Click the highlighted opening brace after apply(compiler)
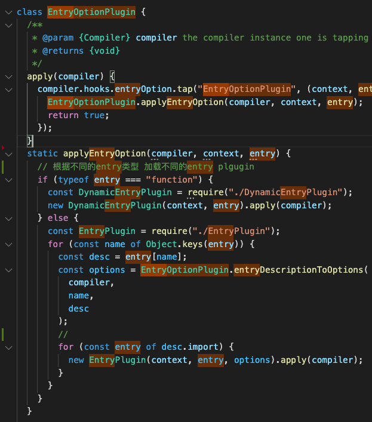This screenshot has width=372, height=422. [x=112, y=77]
